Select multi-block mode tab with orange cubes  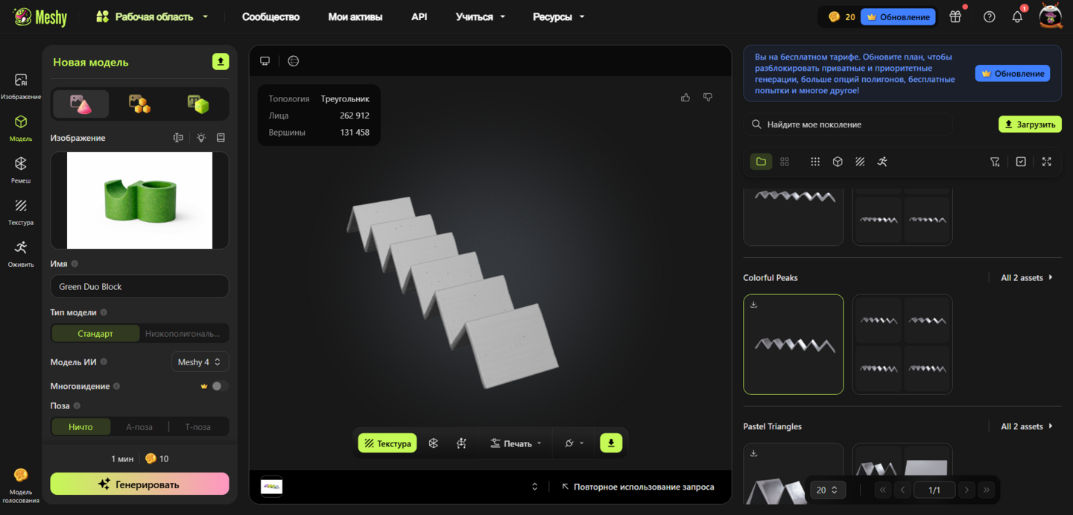tap(139, 104)
